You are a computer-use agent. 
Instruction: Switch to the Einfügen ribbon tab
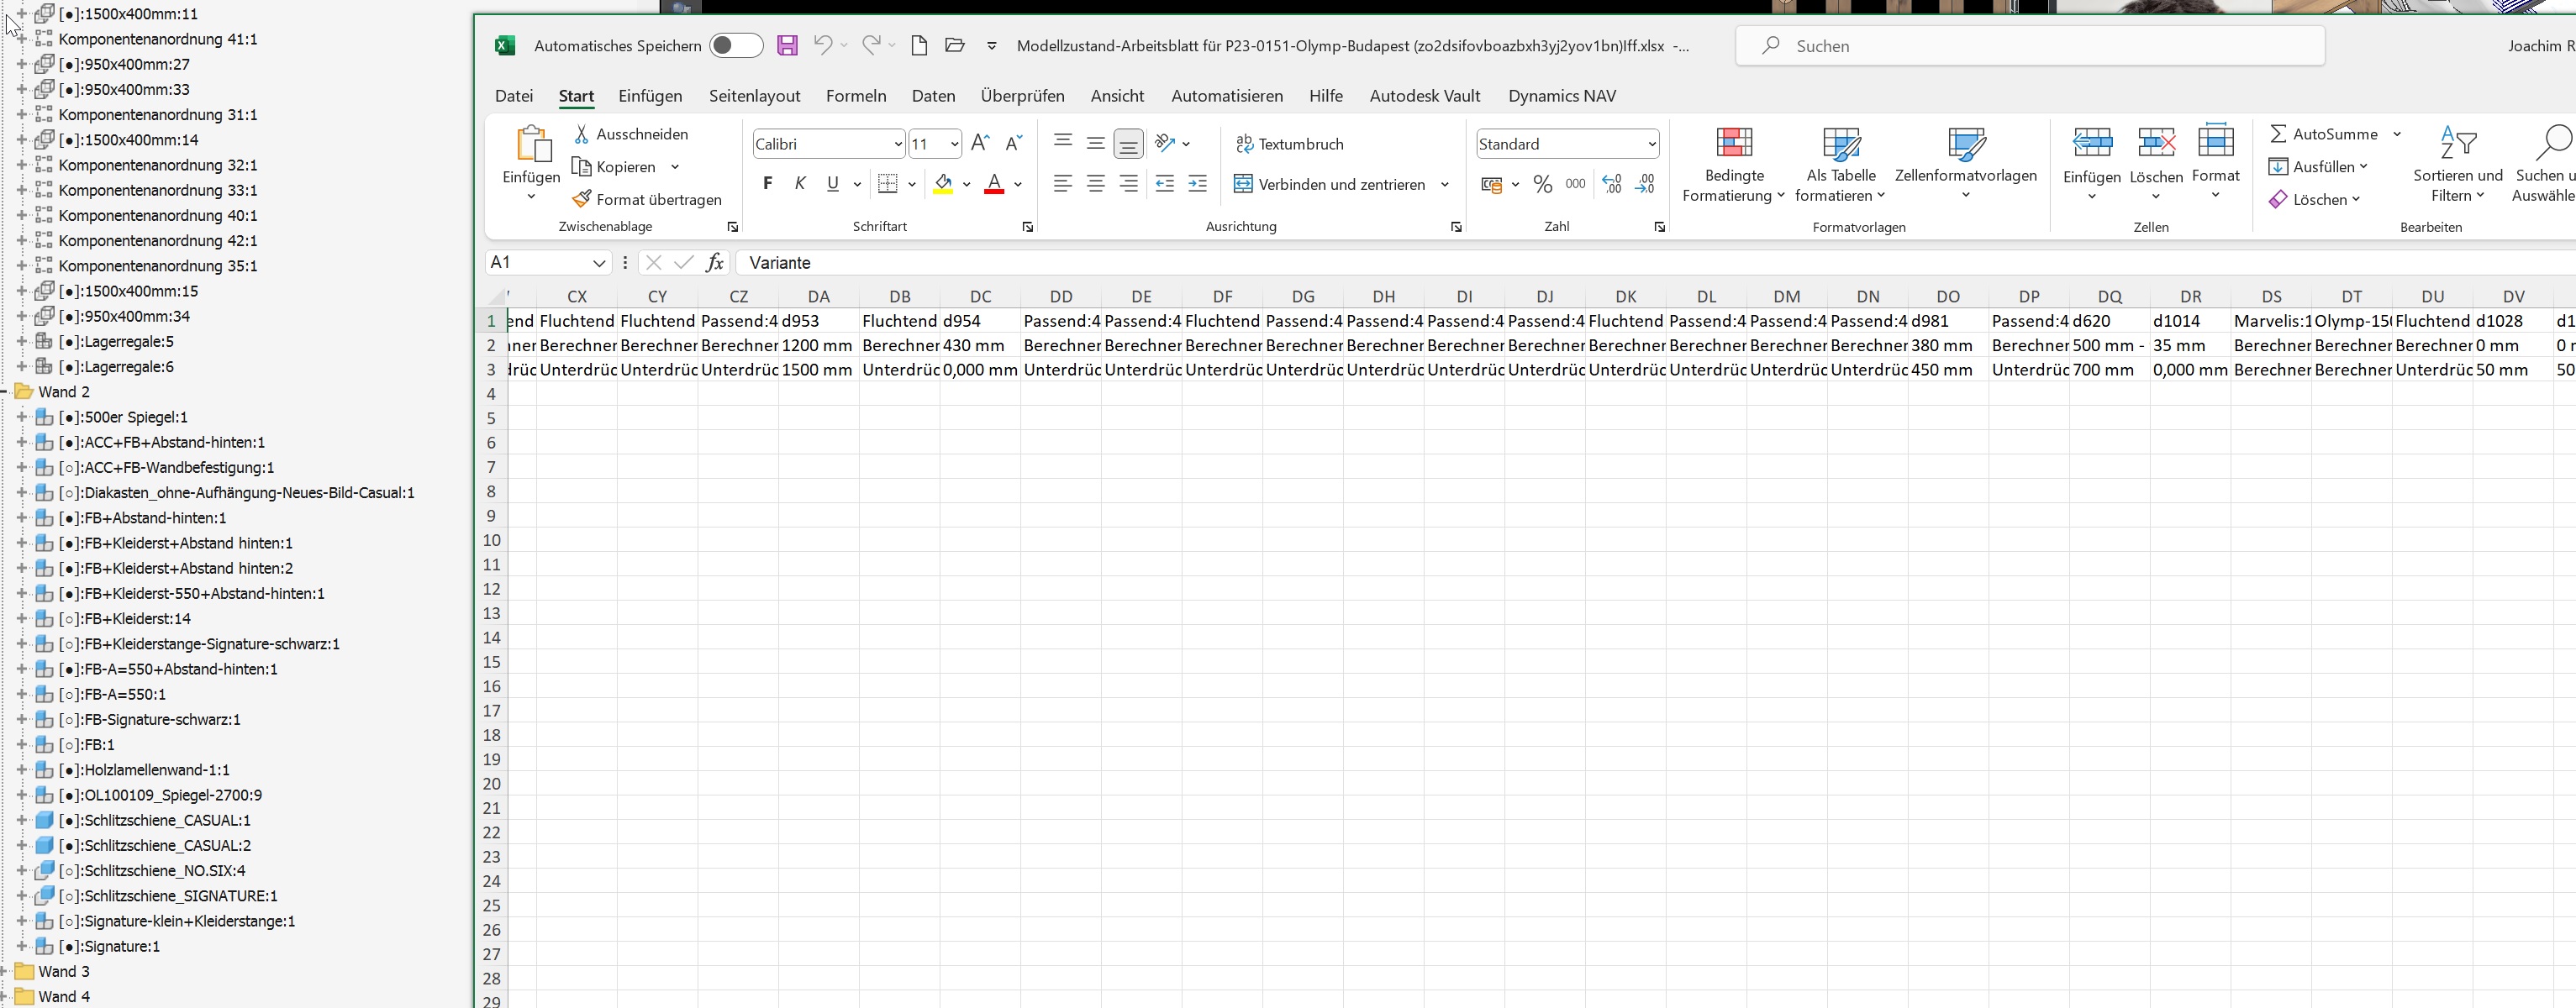[x=650, y=96]
